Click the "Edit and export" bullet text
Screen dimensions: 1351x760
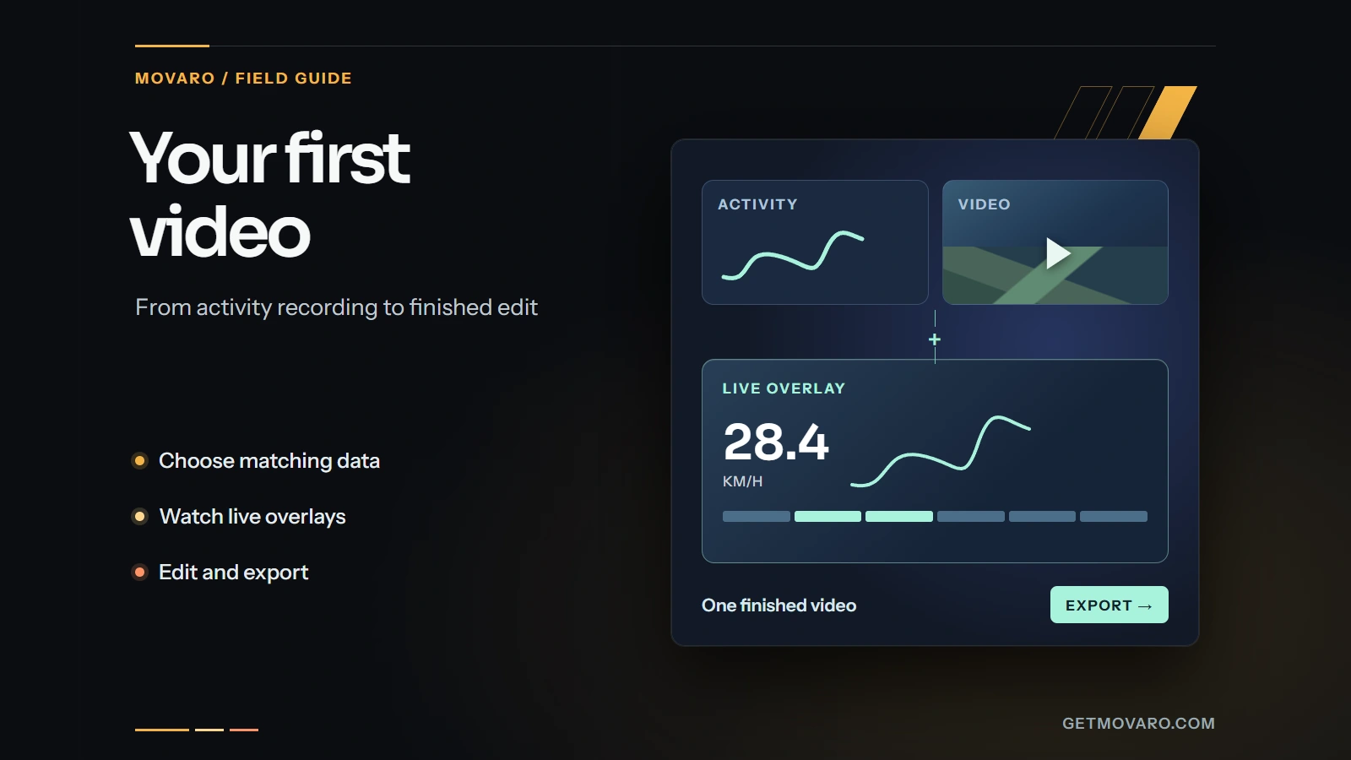(234, 573)
